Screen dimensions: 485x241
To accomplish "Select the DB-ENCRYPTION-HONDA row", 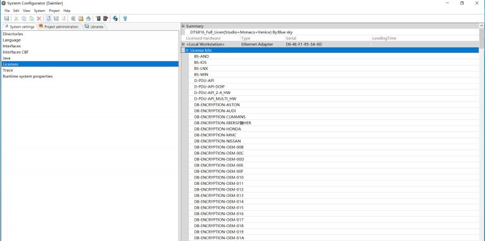I will (x=333, y=129).
